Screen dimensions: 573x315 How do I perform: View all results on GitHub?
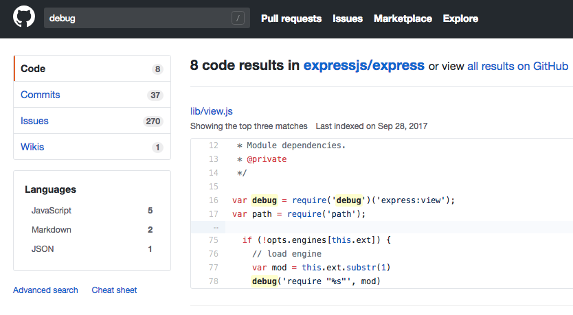coord(517,67)
